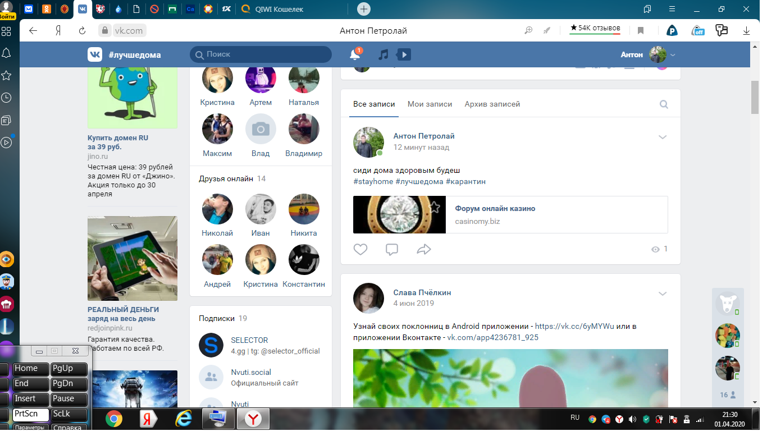Reload the vk.com page
Screen dimensions: 767x431
pos(82,31)
